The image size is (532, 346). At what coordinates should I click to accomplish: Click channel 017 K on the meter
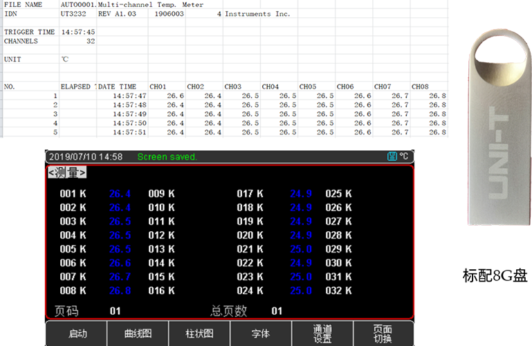[250, 194]
